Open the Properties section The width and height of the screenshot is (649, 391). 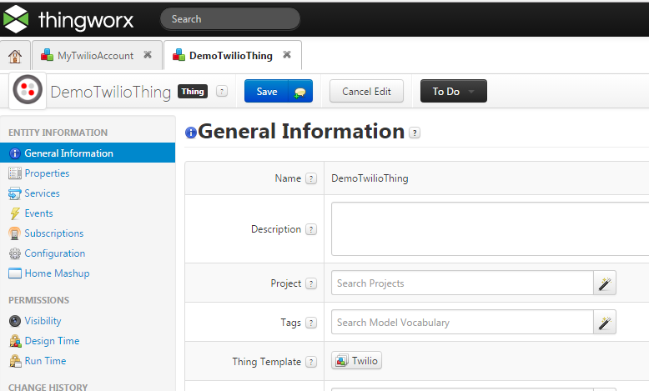click(47, 173)
